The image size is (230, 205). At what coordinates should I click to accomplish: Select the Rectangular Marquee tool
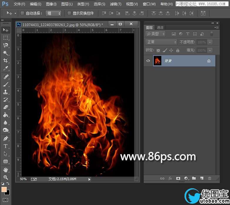(x=6, y=37)
